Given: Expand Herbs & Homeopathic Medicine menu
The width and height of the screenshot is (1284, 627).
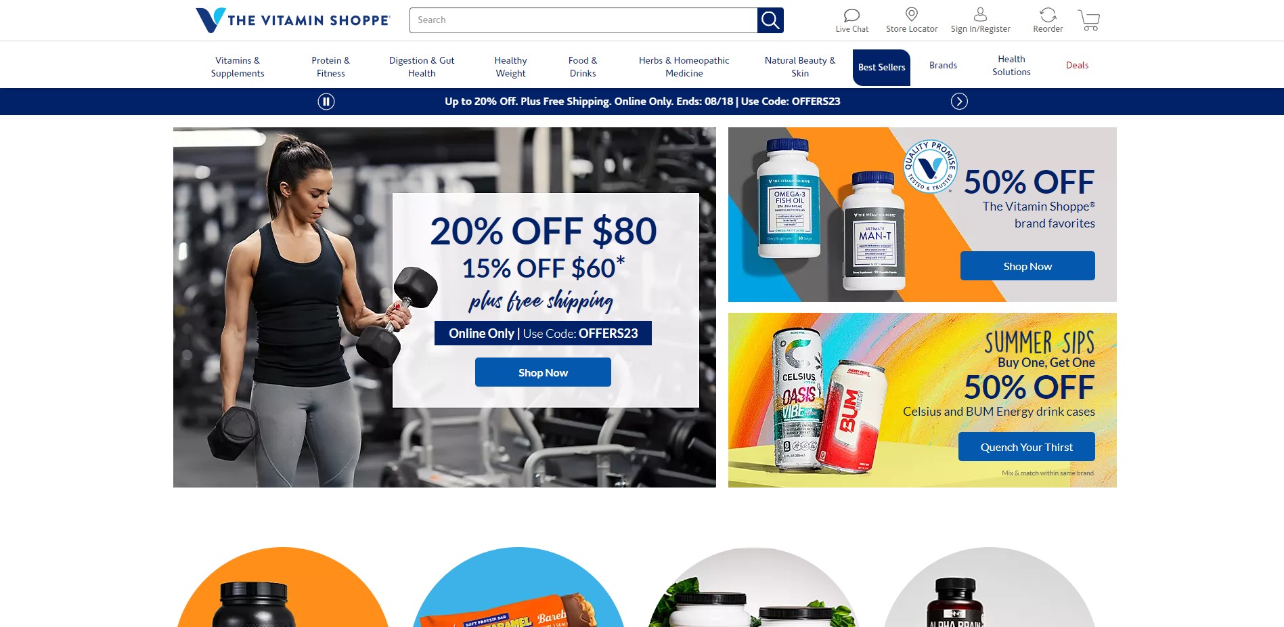Looking at the screenshot, I should click(684, 67).
